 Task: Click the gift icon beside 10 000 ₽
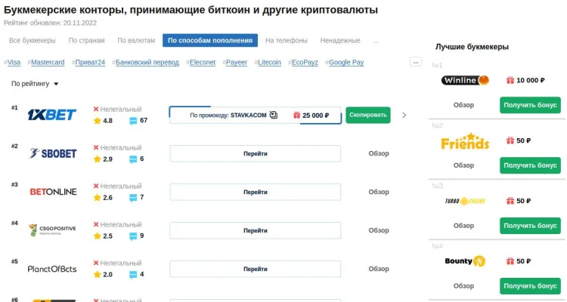510,80
